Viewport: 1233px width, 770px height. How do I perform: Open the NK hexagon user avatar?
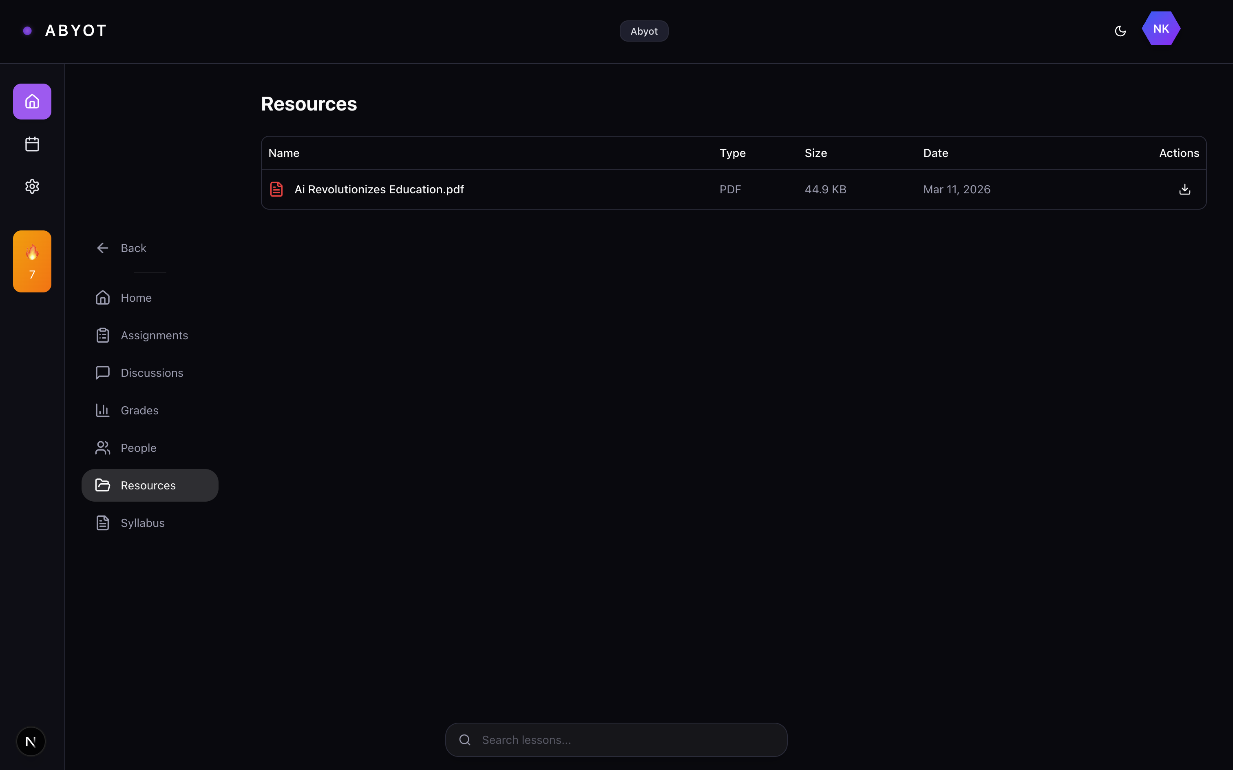coord(1161,29)
